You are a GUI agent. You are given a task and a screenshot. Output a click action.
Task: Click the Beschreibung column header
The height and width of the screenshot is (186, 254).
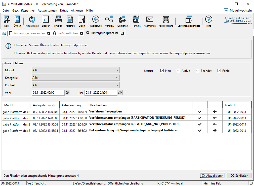point(140,105)
